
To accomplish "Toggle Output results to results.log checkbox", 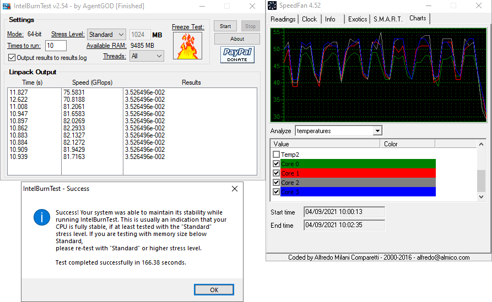I will [12, 58].
